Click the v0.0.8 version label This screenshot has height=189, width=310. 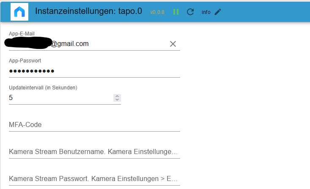157,12
